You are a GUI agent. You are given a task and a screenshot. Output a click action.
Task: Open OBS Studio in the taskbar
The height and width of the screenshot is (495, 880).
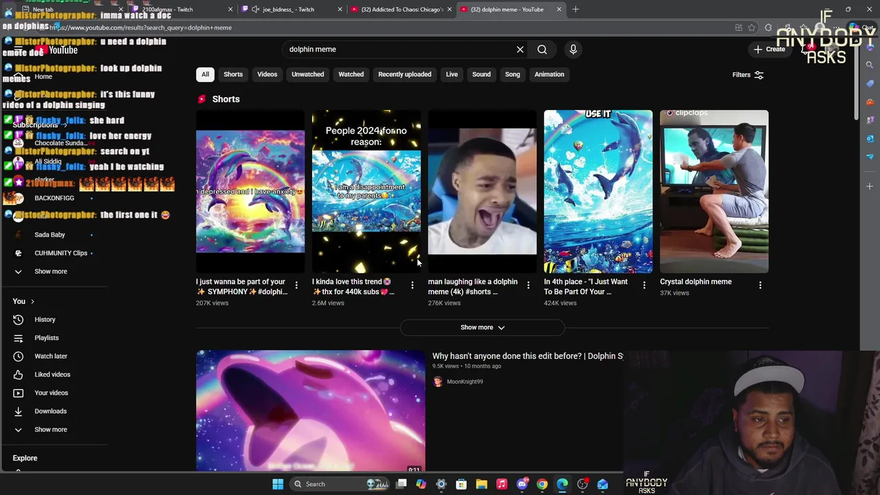pos(582,484)
